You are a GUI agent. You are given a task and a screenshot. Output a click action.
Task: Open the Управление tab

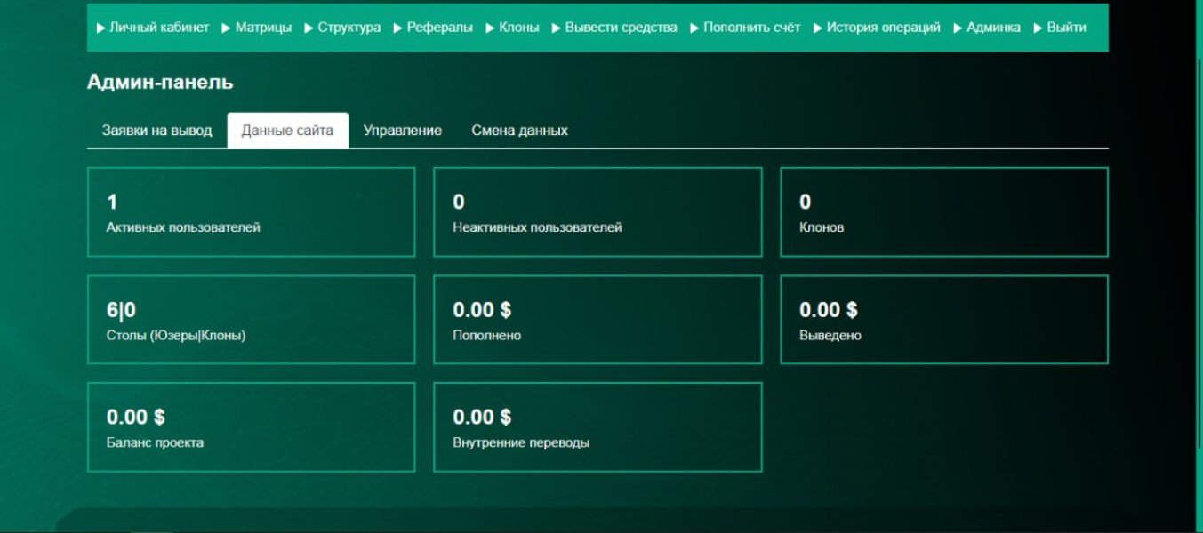pos(402,129)
